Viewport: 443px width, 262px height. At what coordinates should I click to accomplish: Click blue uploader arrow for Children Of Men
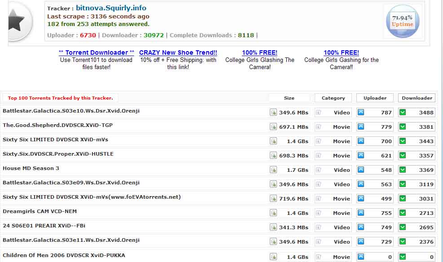361,257
